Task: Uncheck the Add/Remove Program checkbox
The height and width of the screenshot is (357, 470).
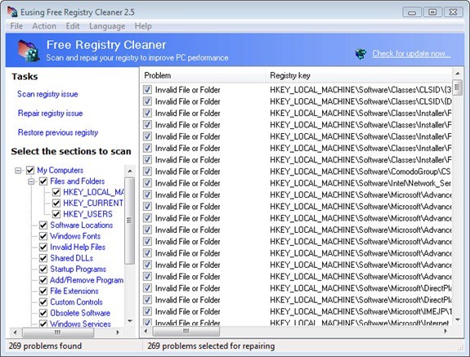Action: pos(43,280)
